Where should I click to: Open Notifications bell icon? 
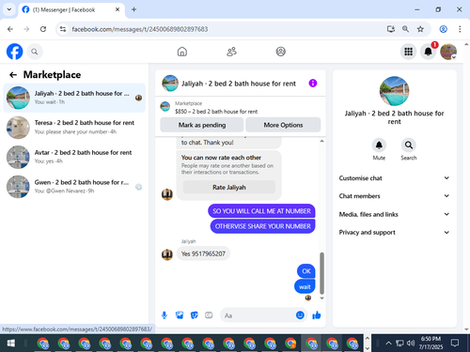click(428, 52)
